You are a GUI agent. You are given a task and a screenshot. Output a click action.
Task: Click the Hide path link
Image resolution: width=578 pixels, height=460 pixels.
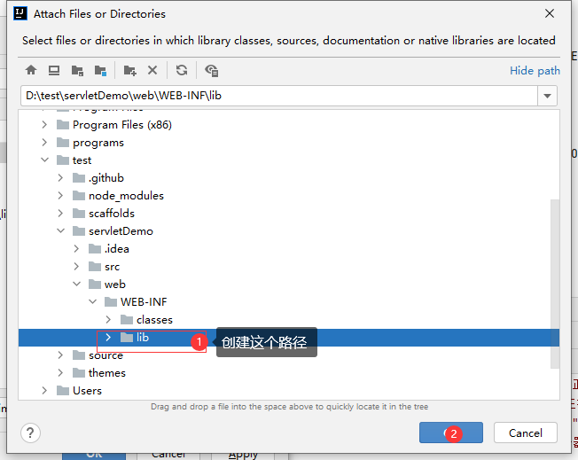(535, 70)
